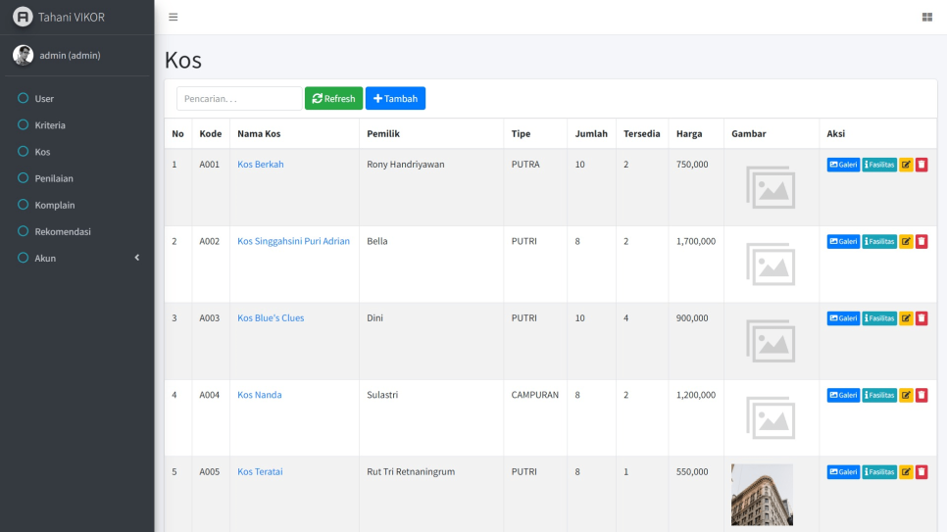
Task: Click the Pencarian search input field
Action: pyautogui.click(x=239, y=99)
